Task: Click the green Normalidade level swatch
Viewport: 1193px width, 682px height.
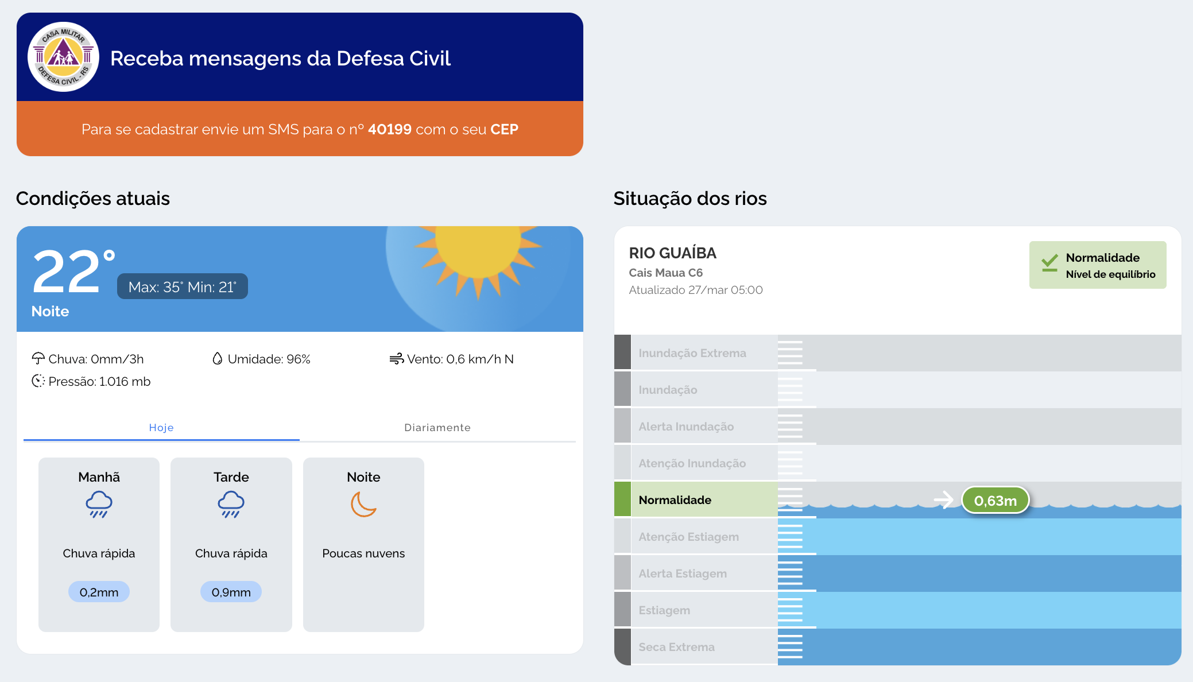Action: point(622,499)
